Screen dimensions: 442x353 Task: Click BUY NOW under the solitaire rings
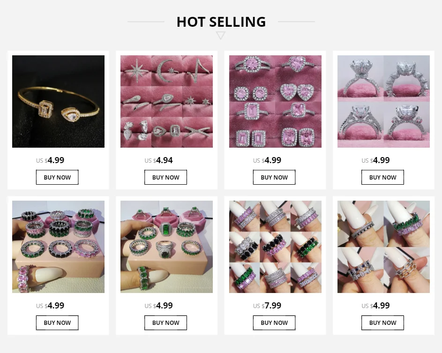coord(383,177)
